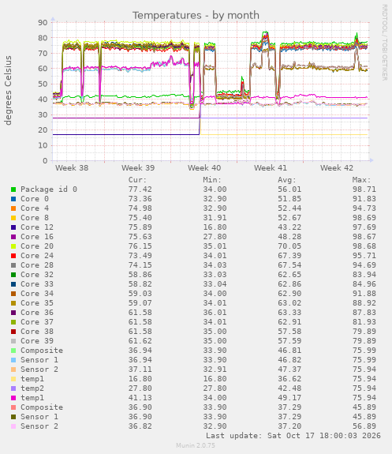Click the orange Core 4 legend swatch
The width and height of the screenshot is (392, 454).
pyautogui.click(x=13, y=208)
